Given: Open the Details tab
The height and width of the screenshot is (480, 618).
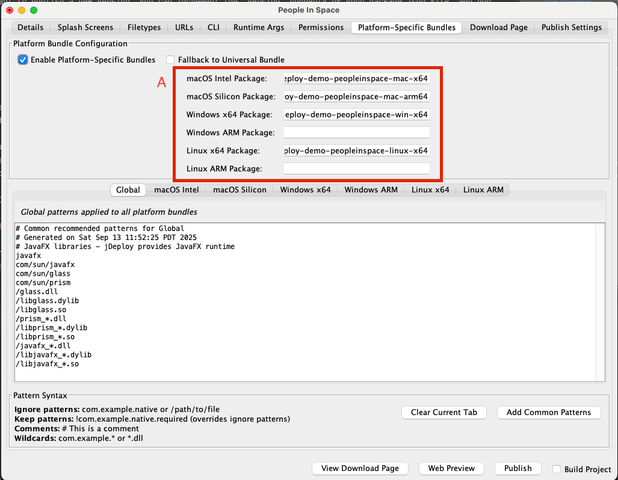Looking at the screenshot, I should click(x=31, y=28).
